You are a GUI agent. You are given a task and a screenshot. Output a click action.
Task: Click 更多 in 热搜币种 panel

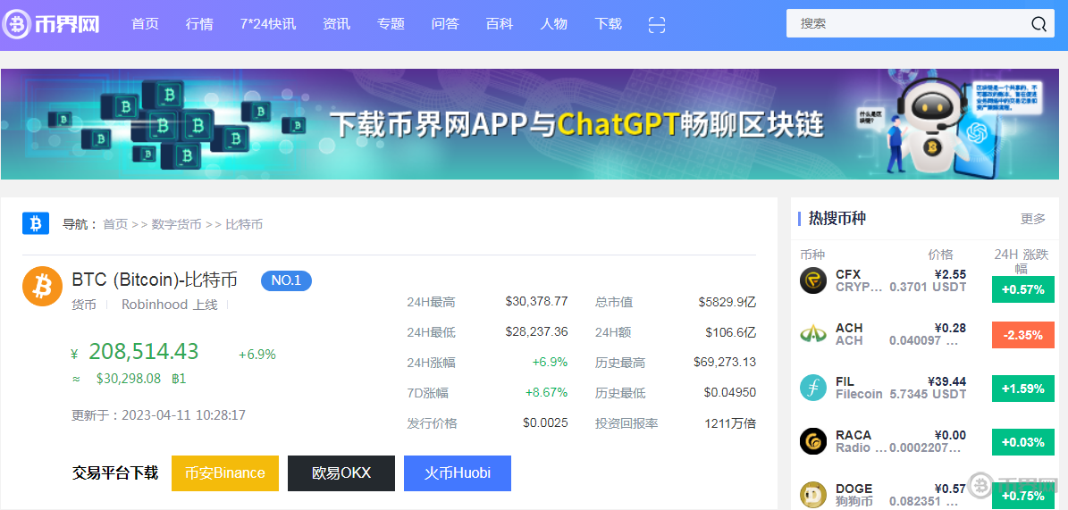pos(1033,219)
